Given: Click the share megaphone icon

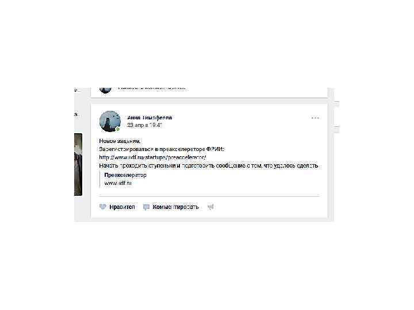Looking at the screenshot, I should [210, 207].
